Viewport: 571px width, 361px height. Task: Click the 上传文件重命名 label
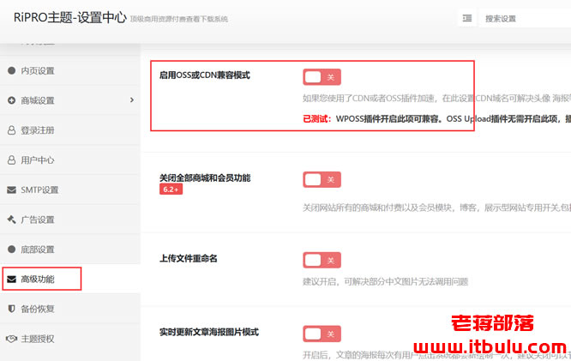point(189,258)
